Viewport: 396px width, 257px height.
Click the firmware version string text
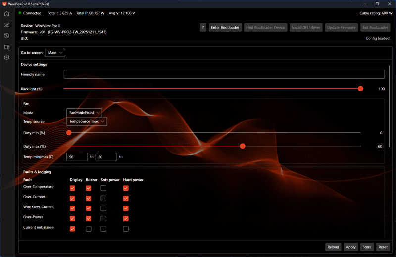click(x=73, y=32)
